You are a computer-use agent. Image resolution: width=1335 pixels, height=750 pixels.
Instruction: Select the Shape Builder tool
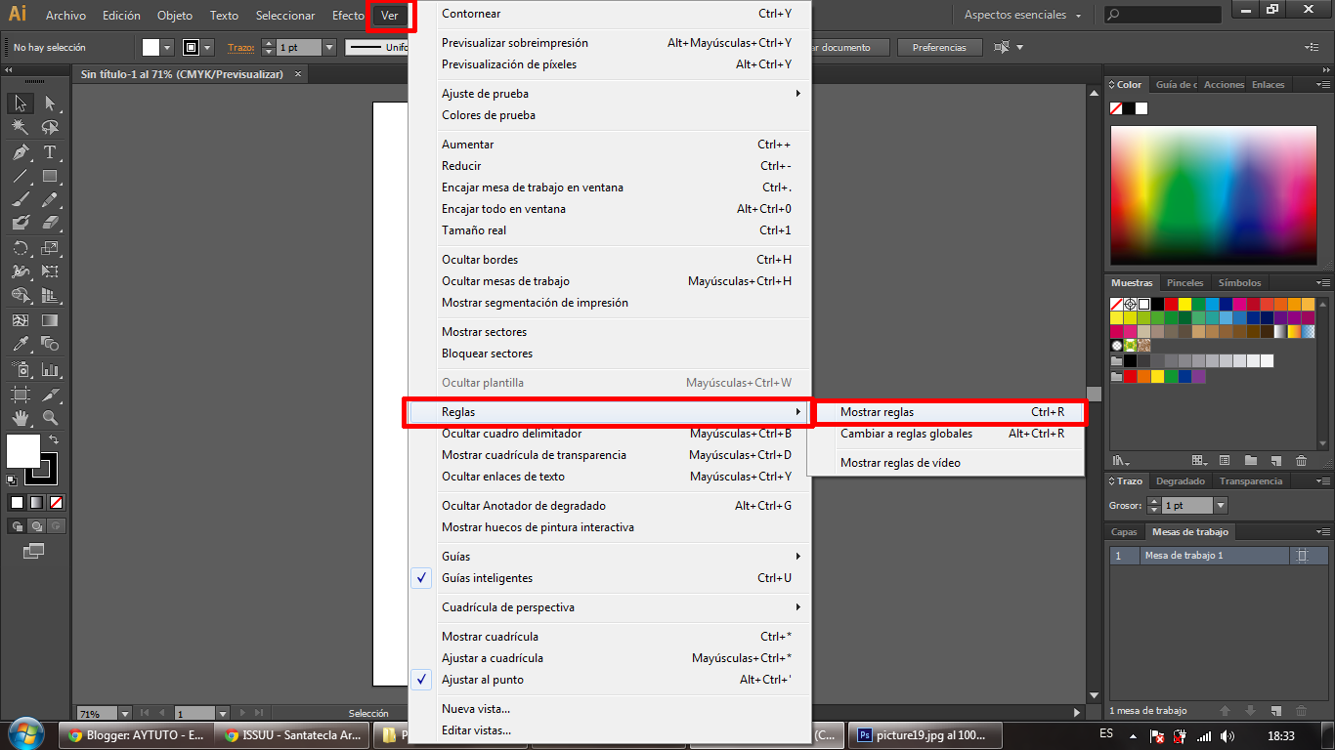tap(20, 295)
